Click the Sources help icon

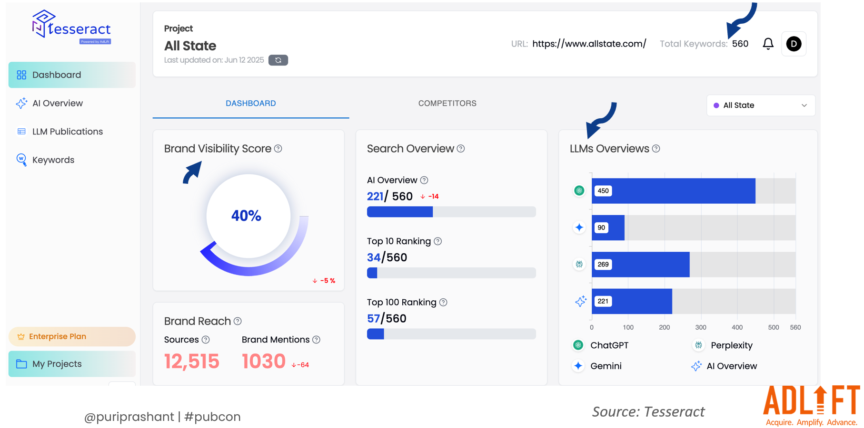click(x=206, y=340)
